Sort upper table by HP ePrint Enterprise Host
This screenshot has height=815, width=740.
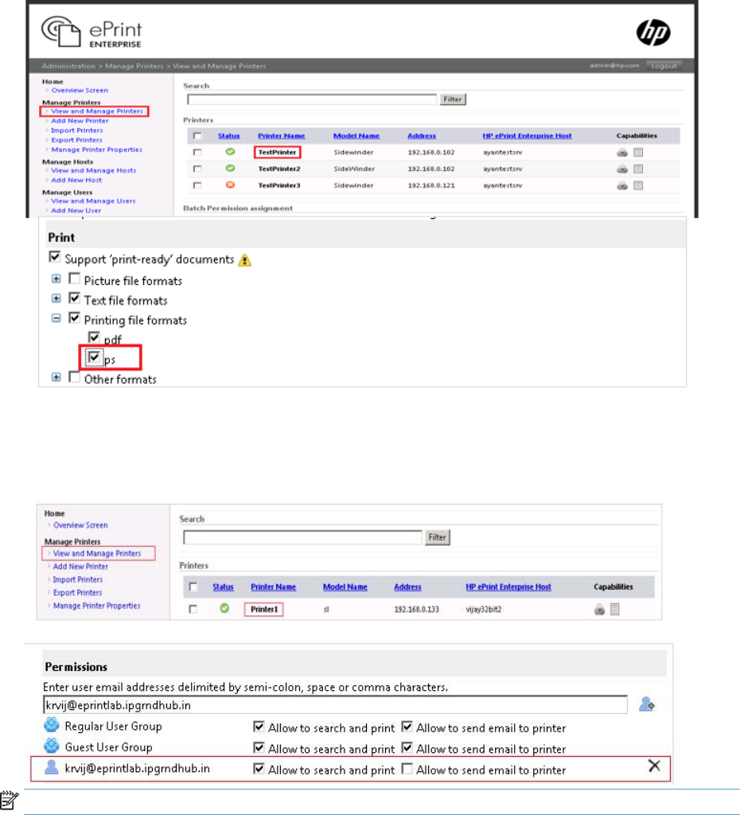click(527, 135)
